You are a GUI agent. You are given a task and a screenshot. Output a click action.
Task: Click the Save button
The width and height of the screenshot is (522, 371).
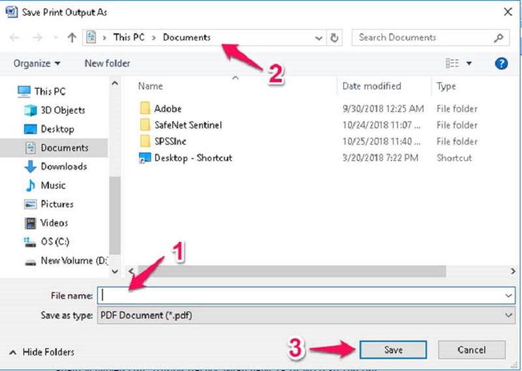(x=393, y=349)
